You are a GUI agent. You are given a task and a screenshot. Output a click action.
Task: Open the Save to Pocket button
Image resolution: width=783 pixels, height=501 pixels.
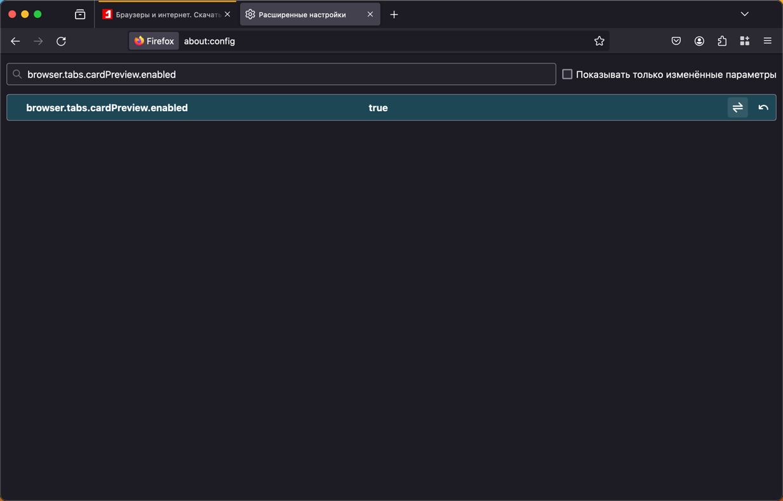[x=676, y=41]
